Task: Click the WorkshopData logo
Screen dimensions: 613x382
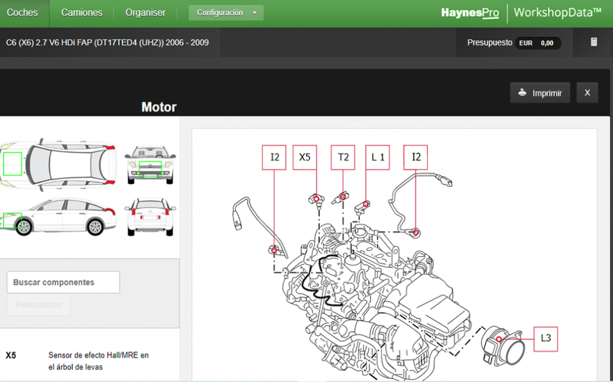Action: (557, 13)
